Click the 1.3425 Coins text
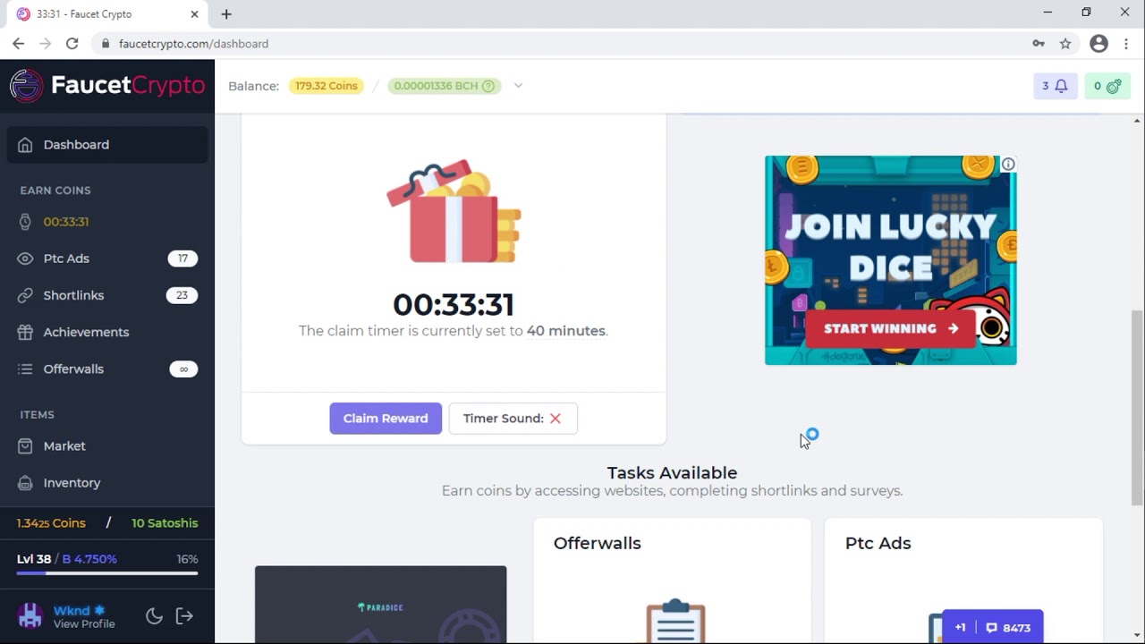 pos(52,523)
